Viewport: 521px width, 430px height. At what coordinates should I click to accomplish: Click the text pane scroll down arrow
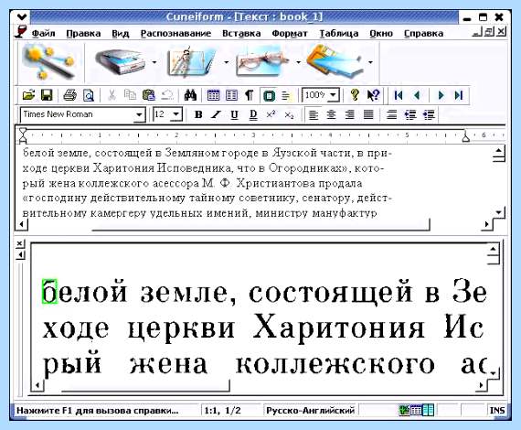[x=499, y=212]
